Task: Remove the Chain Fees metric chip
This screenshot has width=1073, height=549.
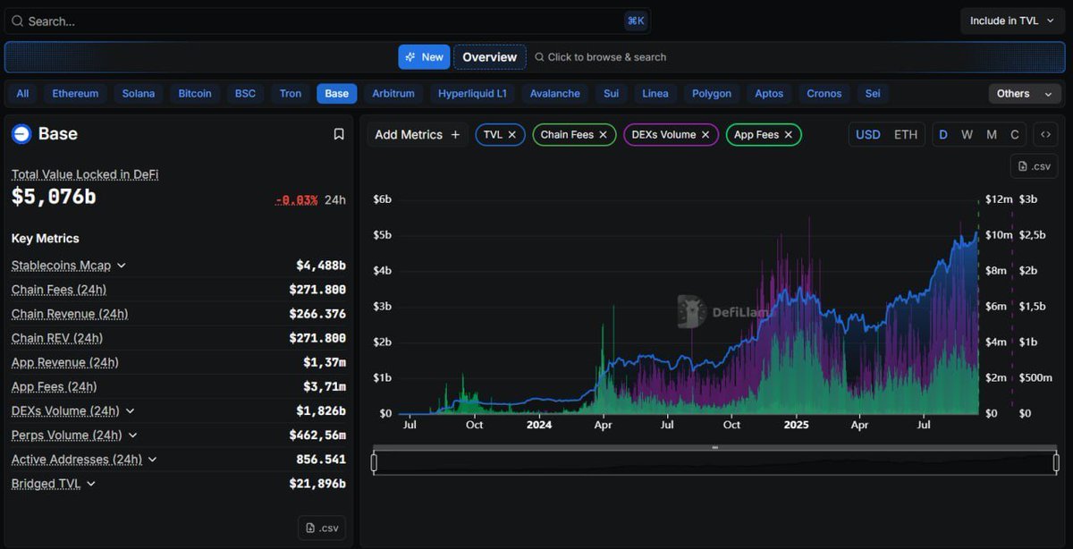Action: click(603, 134)
